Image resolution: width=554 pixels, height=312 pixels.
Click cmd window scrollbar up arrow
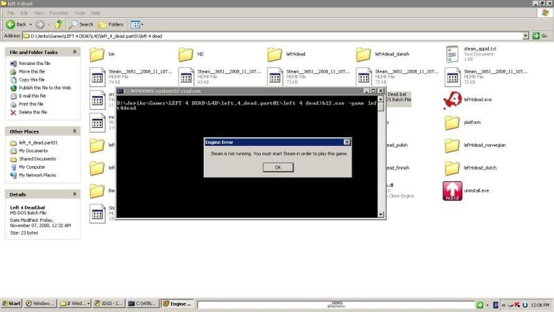pos(381,100)
